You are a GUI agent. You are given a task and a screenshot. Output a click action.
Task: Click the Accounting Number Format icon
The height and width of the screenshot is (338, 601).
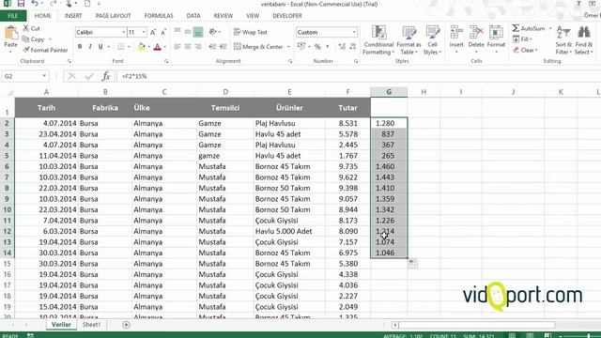click(301, 47)
